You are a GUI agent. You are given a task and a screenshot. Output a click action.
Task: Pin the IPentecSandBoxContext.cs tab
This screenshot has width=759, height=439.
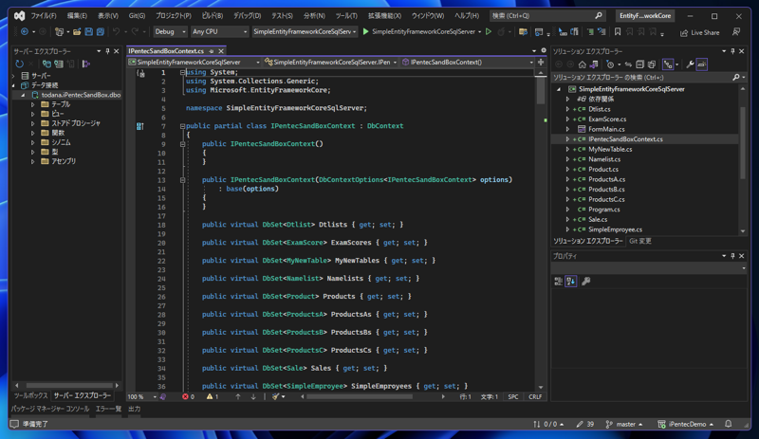click(x=212, y=51)
